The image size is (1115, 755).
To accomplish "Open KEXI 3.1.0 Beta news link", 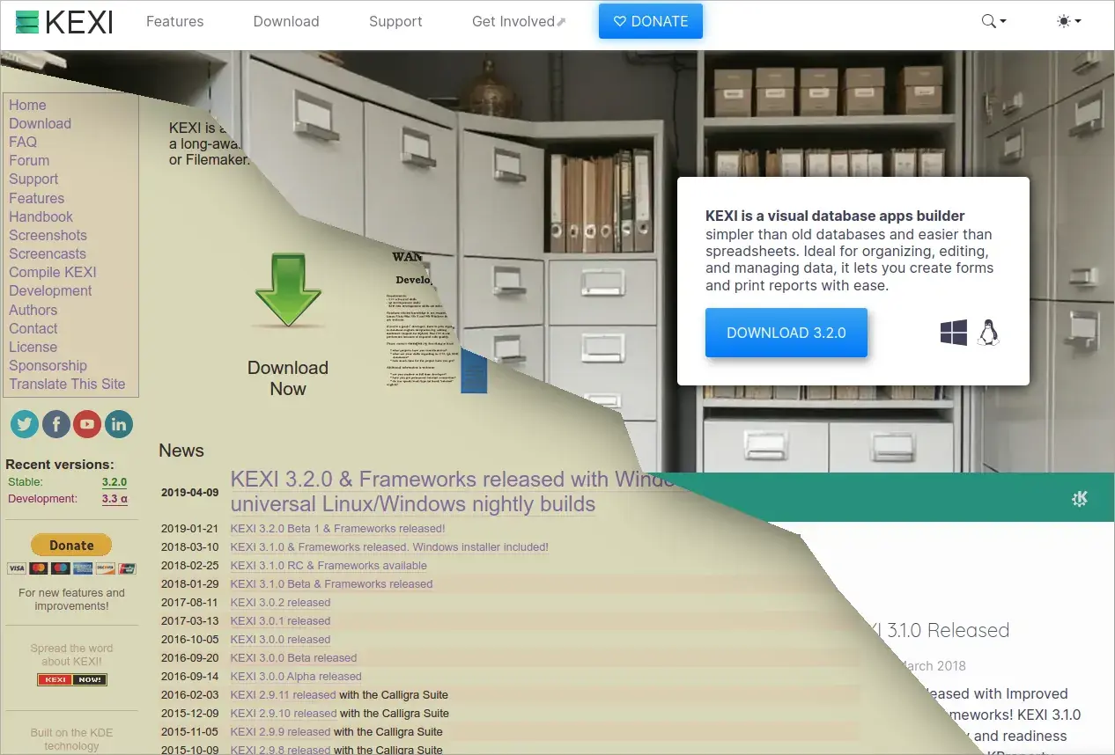I will [x=331, y=584].
